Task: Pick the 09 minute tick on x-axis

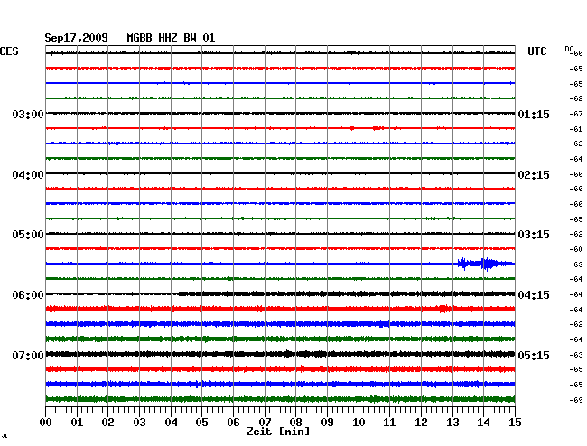Action: coord(327,423)
